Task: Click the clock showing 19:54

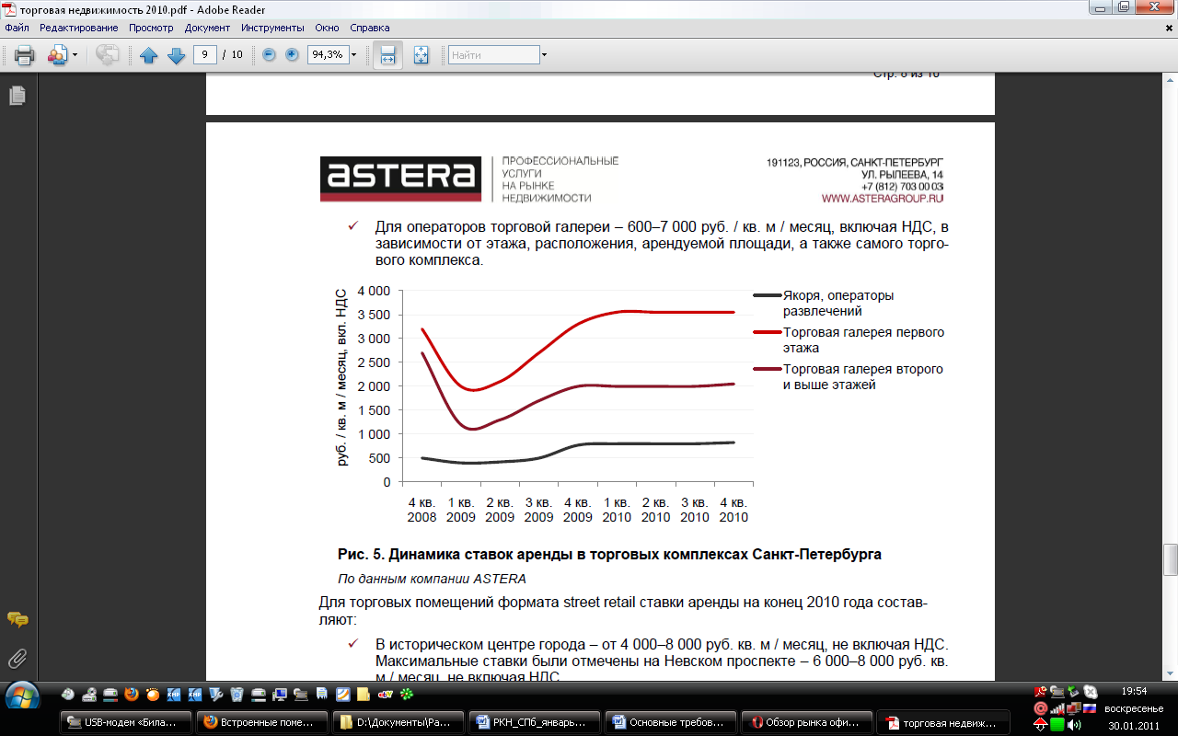Action: [1135, 691]
